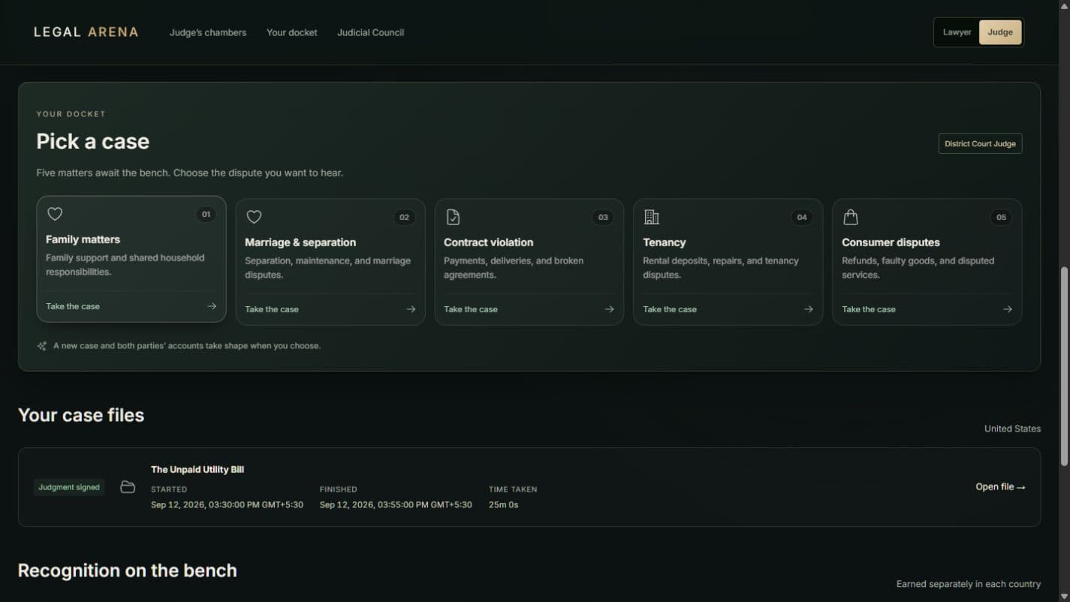Click the 05 number badge on Consumer disputes
Viewport: 1070px width, 602px height.
(x=1001, y=218)
